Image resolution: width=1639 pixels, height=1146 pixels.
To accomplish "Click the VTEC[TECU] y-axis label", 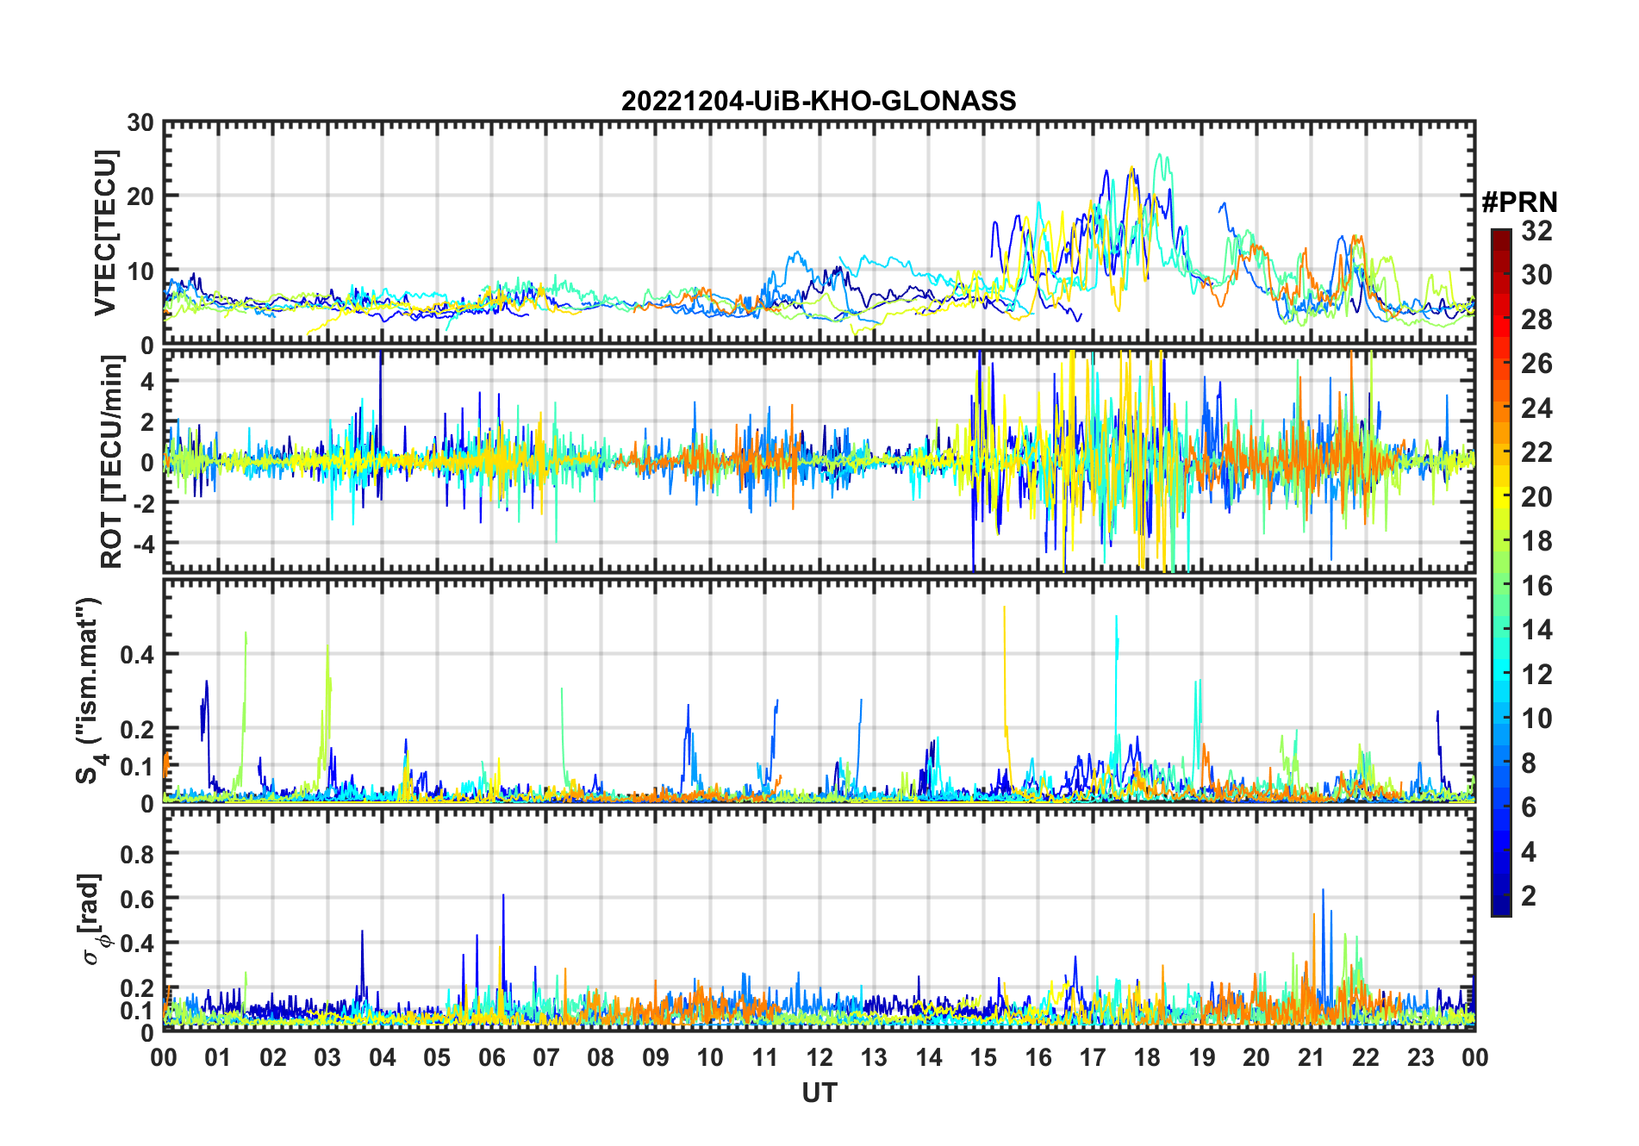I will pyautogui.click(x=105, y=233).
